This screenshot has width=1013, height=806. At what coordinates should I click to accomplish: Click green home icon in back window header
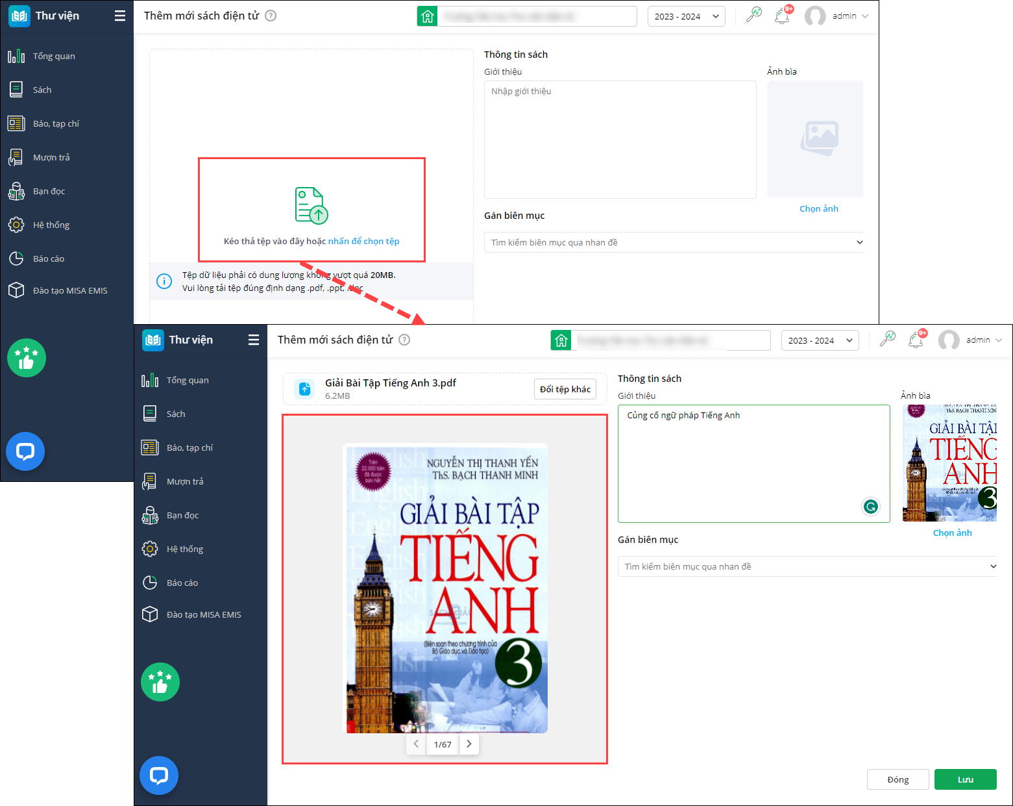tap(427, 16)
